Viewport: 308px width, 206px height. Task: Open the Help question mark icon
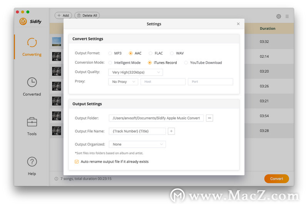click(32, 162)
